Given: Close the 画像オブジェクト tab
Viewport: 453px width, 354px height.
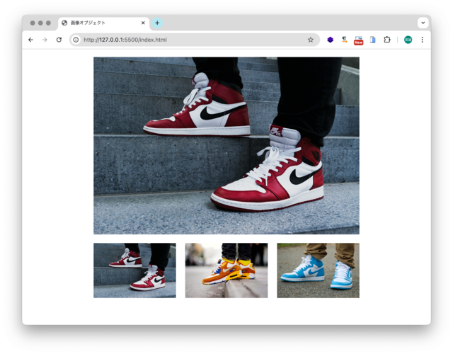Looking at the screenshot, I should pos(143,23).
